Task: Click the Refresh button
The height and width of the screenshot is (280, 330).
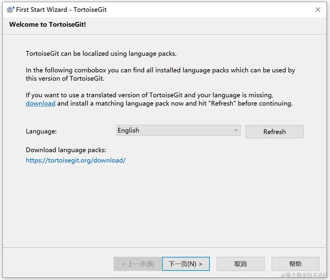Action: point(274,132)
